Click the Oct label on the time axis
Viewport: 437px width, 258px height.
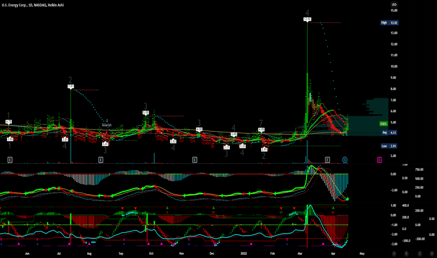151,254
